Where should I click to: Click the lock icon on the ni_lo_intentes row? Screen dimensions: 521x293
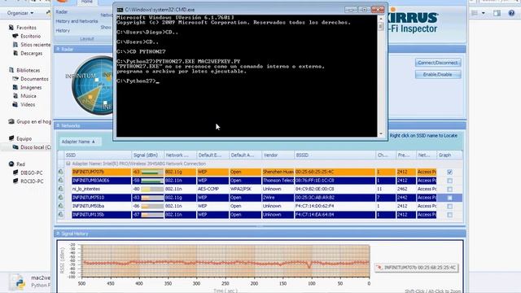point(60,189)
